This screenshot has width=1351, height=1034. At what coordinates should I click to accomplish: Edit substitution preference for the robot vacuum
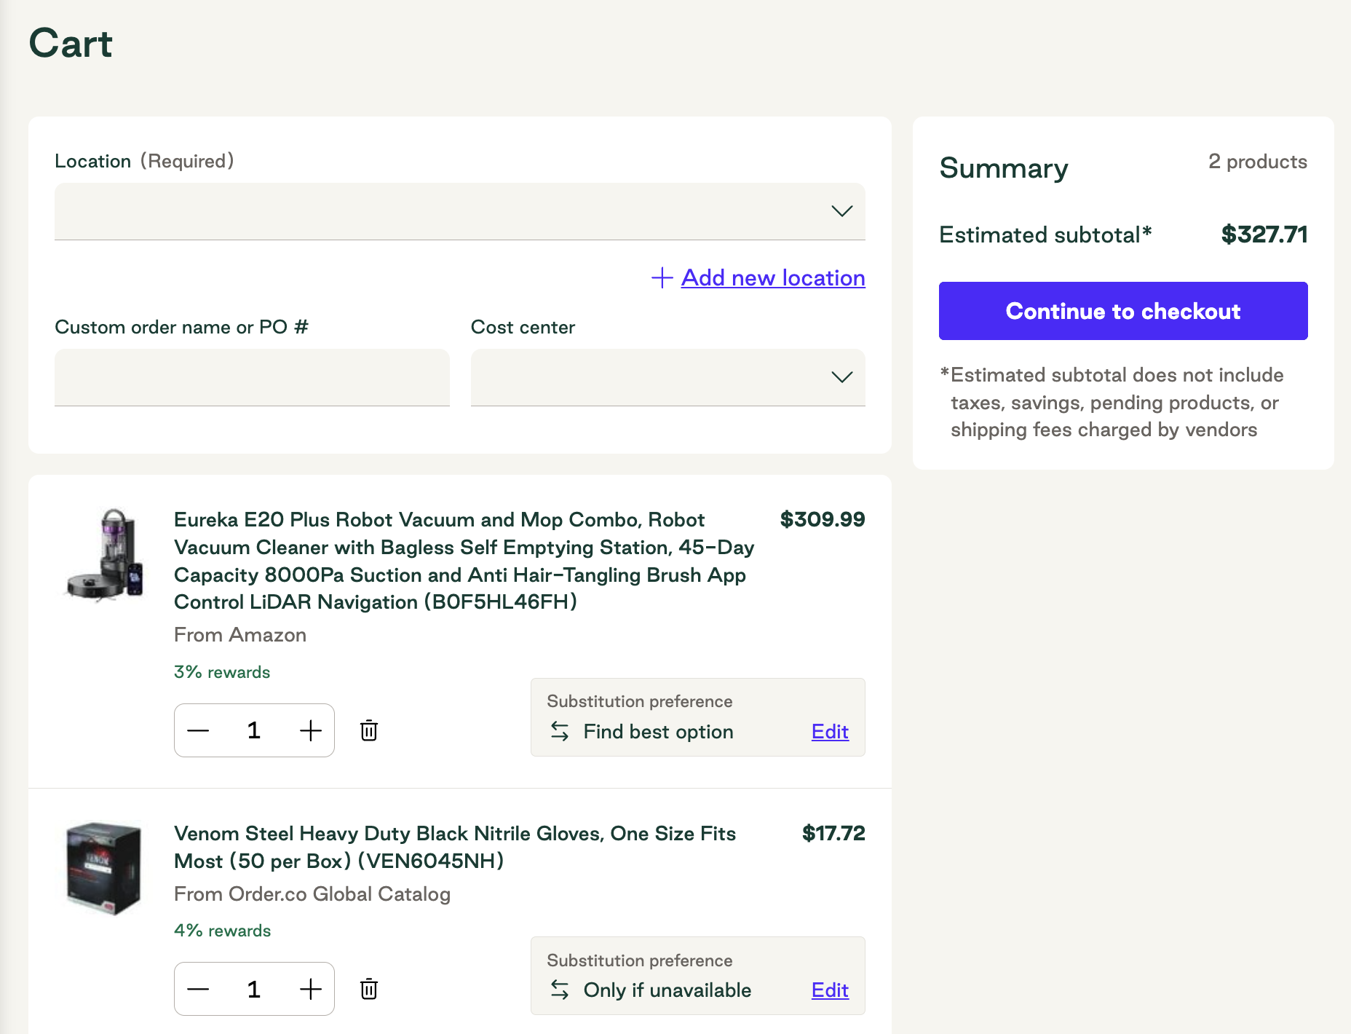(830, 731)
